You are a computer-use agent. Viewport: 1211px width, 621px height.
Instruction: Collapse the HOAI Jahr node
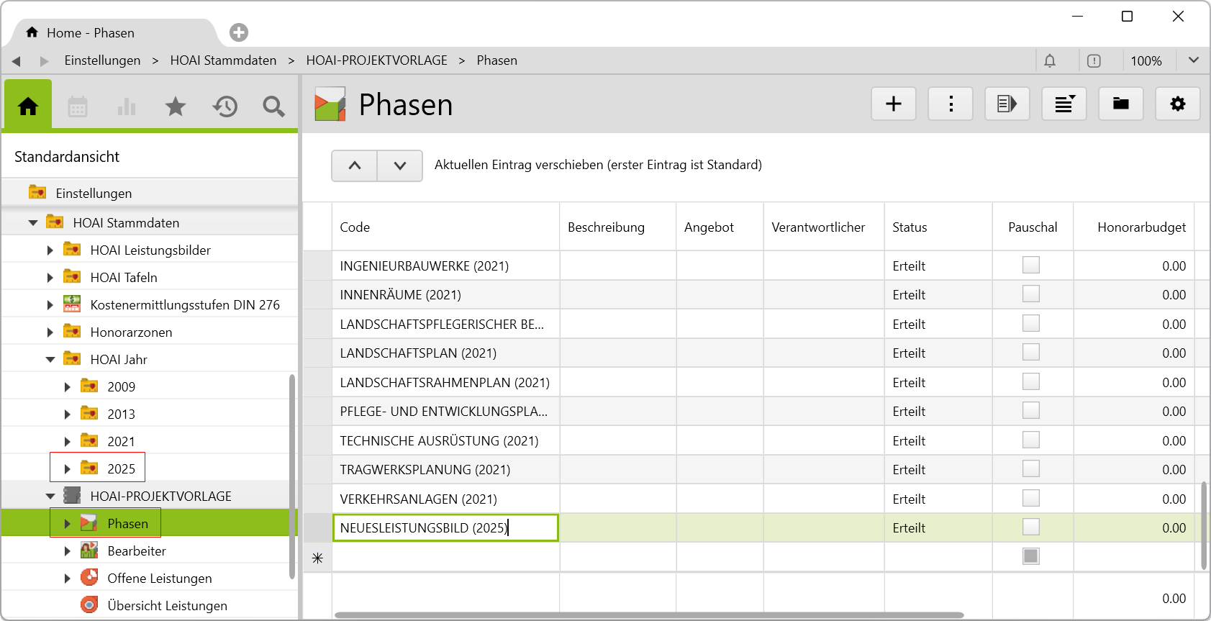[50, 360]
